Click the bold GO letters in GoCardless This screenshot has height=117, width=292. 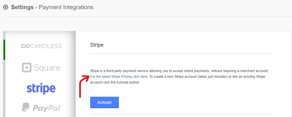[25, 46]
